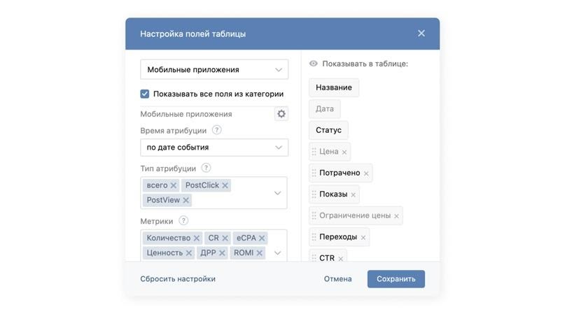Remove the PostView attribution tag
Screen dimensions: 565x314
point(186,201)
